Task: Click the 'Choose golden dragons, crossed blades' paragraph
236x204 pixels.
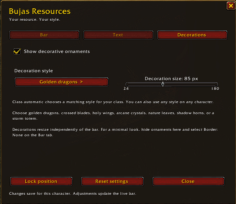Action: (113, 116)
